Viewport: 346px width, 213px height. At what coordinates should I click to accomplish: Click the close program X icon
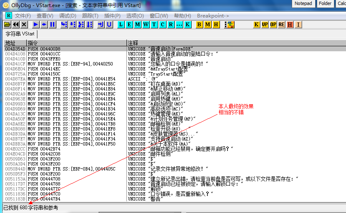(x=24, y=25)
